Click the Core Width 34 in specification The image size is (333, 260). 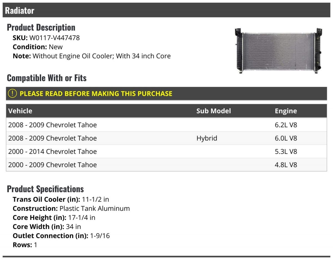(47, 226)
